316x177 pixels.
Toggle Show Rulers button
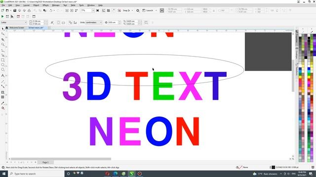(104, 10)
